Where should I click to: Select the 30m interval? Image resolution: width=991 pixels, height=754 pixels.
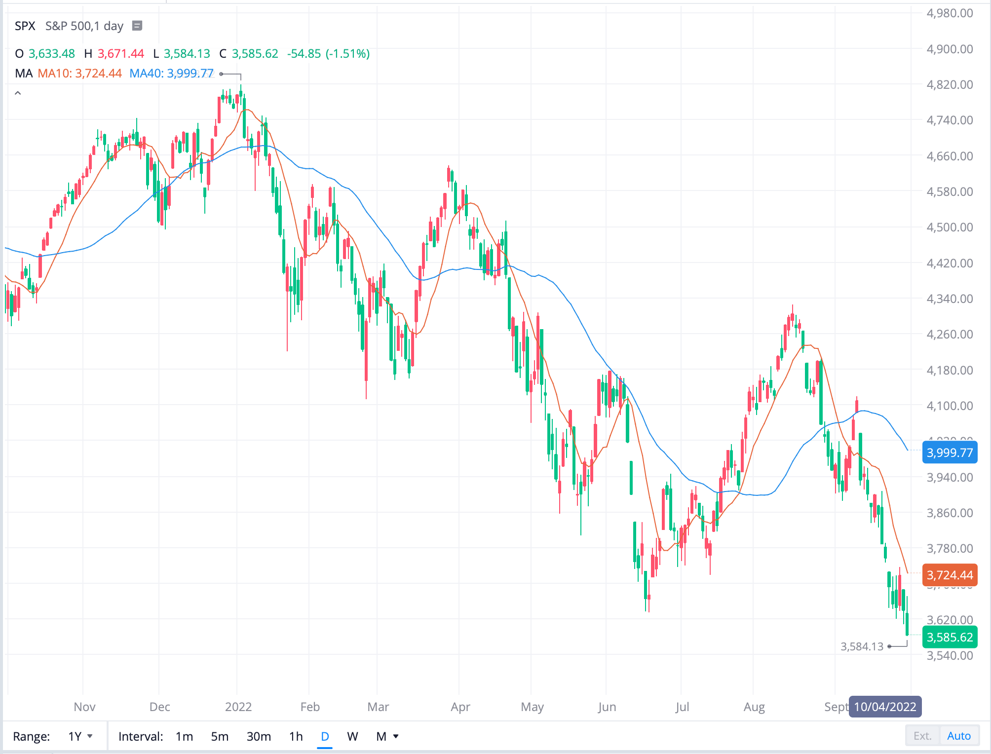pyautogui.click(x=259, y=736)
